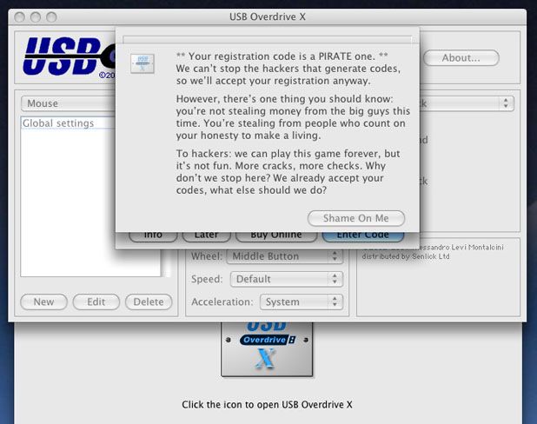This screenshot has width=537, height=424.
Task: Select the Global settings list row
Action: pyautogui.click(x=69, y=123)
